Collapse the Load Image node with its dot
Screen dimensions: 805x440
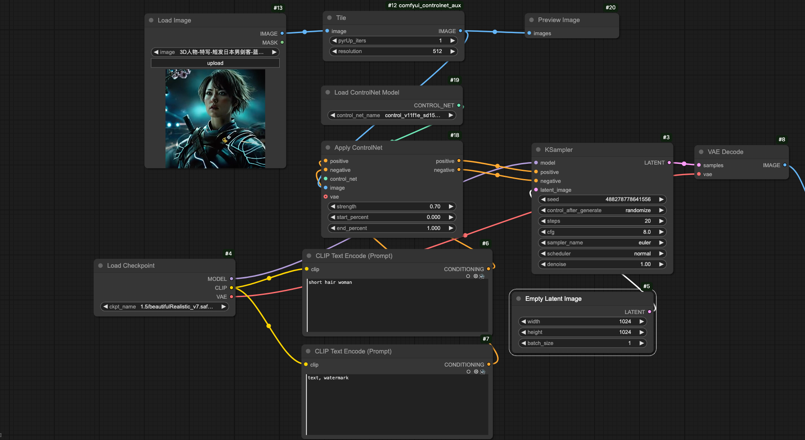point(151,20)
